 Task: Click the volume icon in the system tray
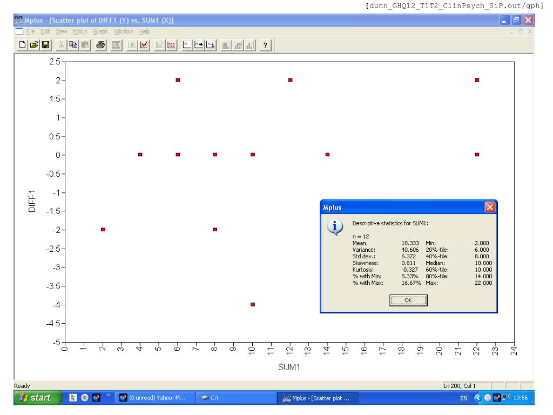[x=507, y=397]
